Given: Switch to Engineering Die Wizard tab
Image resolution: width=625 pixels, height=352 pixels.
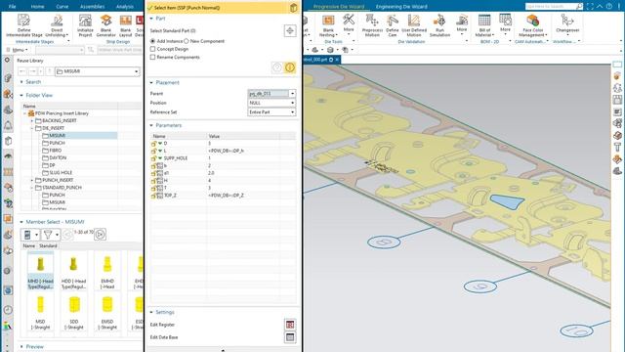Looking at the screenshot, I should tap(401, 7).
